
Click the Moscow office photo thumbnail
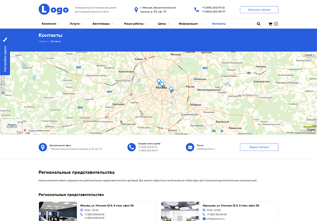[x=58, y=211]
